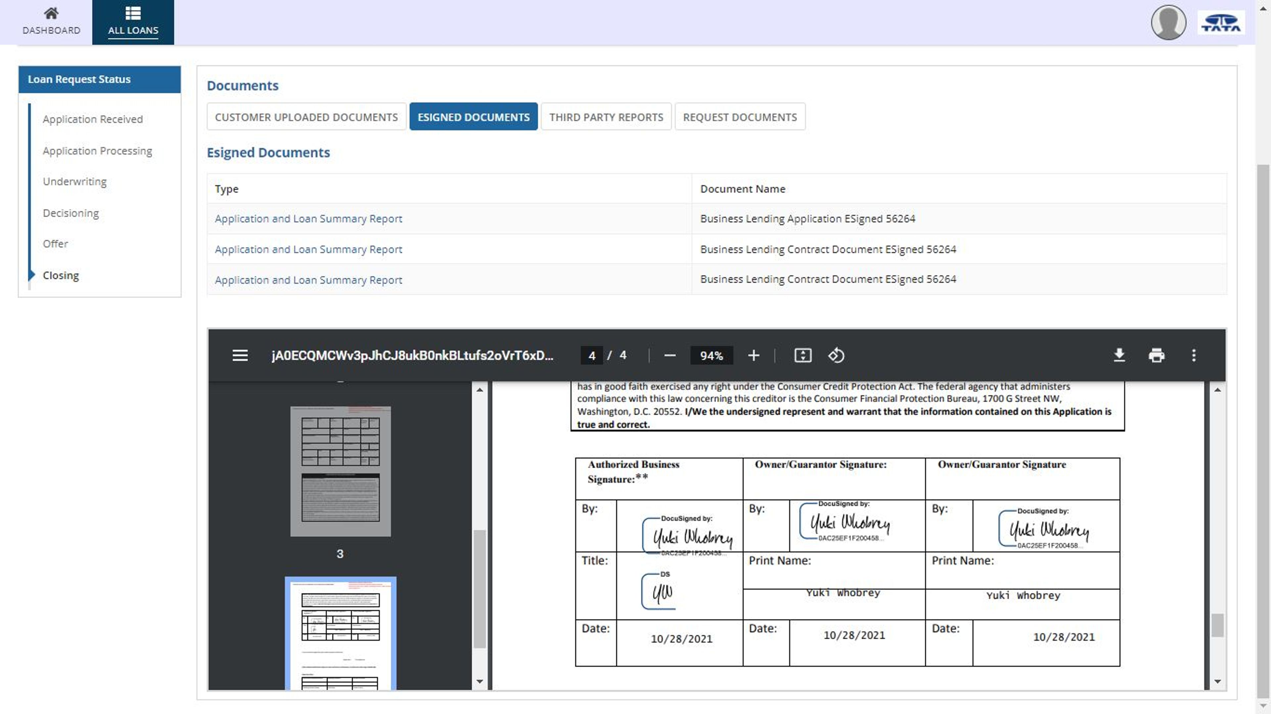Screen dimensions: 1271x714
Task: Click the PDF page number field
Action: coord(591,355)
